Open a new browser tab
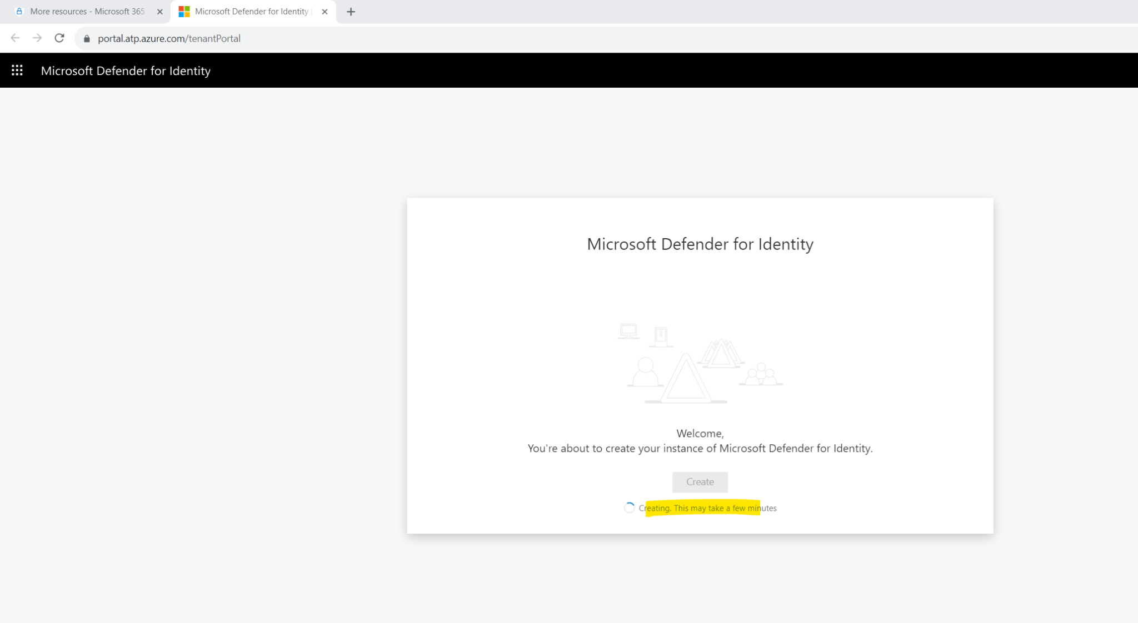1138x623 pixels. pos(351,11)
